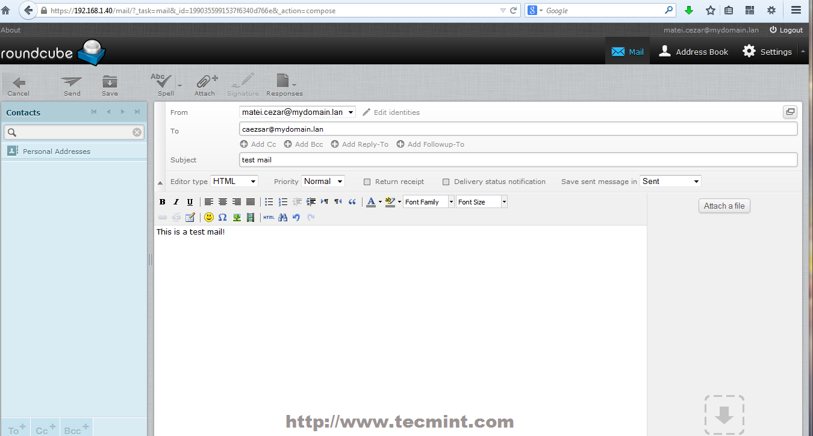Open the Priority Normal dropdown
Screen dimensions: 813x436
pos(323,181)
